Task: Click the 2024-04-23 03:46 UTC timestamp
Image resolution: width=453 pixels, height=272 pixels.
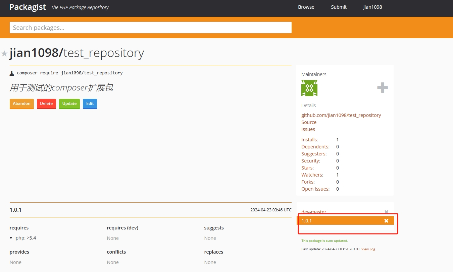Action: coord(271,210)
